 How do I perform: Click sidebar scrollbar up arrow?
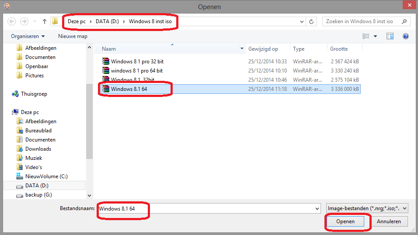89,48
